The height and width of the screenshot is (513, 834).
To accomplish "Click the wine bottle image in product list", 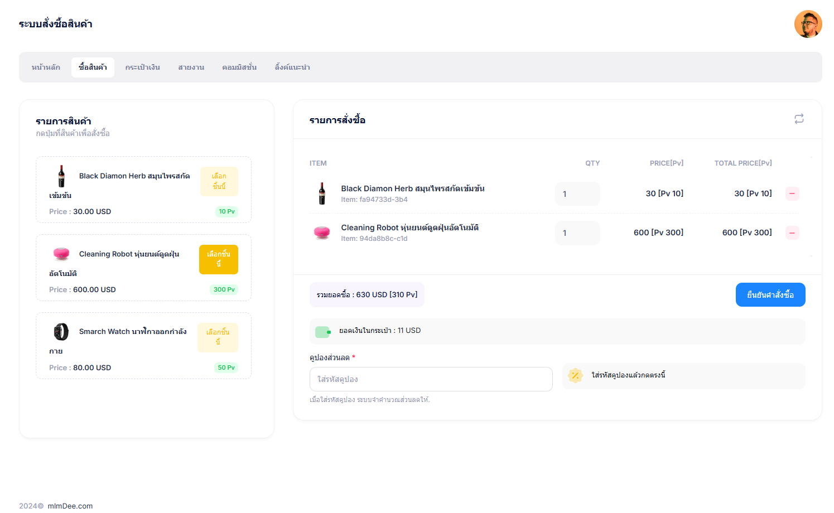I will 61,176.
